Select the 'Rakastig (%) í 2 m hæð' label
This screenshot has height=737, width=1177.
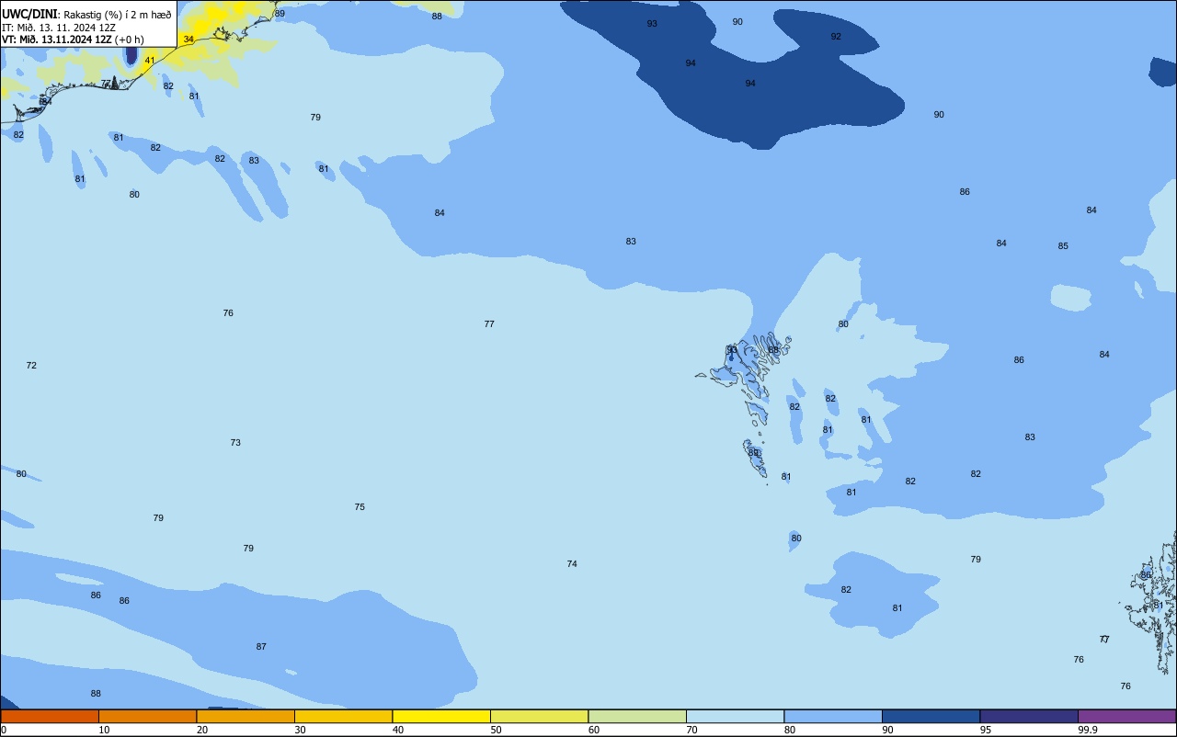(x=117, y=15)
